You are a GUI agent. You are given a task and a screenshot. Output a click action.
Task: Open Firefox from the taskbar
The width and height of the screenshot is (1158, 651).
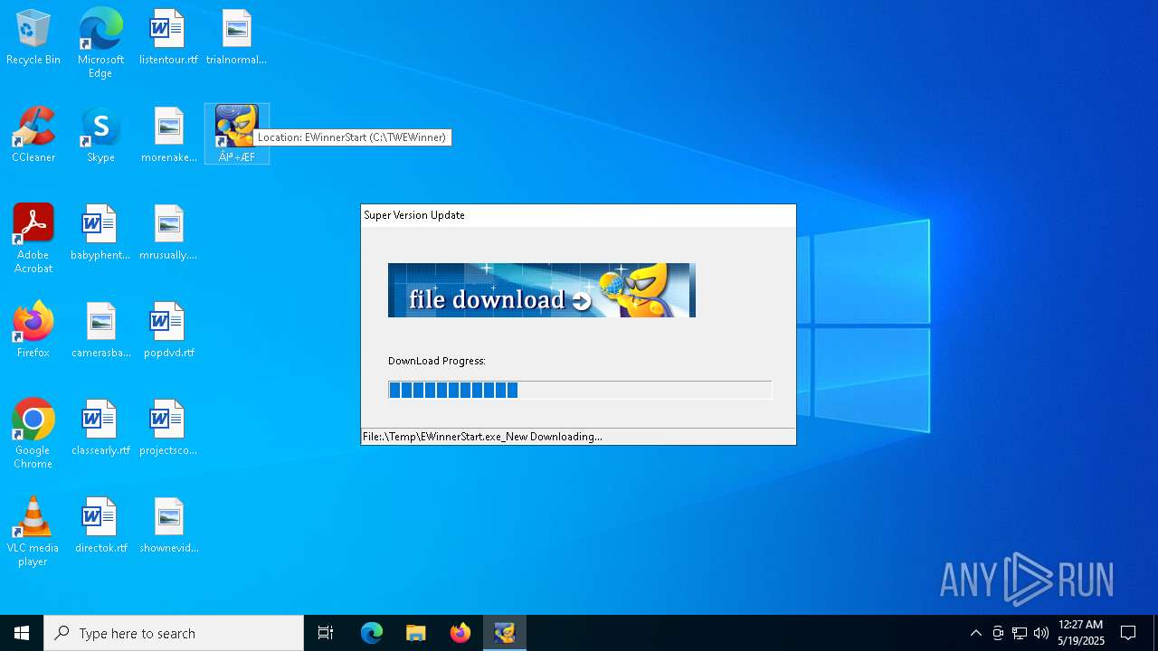pyautogui.click(x=460, y=633)
